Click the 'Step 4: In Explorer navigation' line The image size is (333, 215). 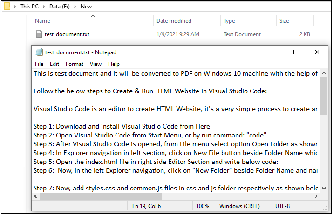coord(176,153)
